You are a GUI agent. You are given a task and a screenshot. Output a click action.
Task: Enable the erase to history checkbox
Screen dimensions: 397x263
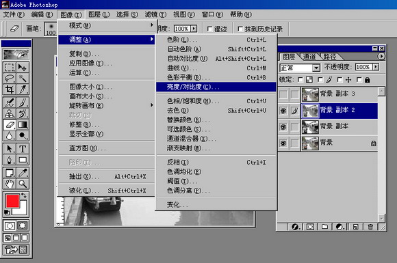coord(240,29)
